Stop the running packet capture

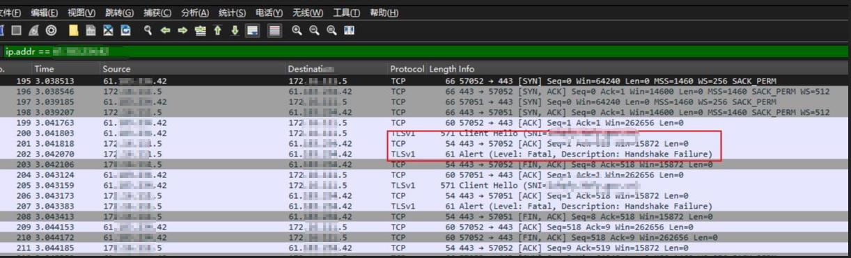pyautogui.click(x=16, y=31)
